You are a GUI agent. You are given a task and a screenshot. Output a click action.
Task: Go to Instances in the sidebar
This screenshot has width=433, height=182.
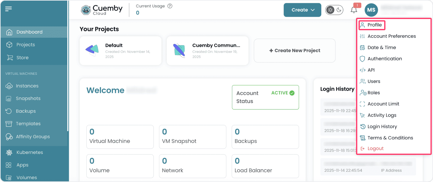27,86
